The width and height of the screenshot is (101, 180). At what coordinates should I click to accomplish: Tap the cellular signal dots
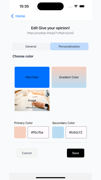[70, 7]
